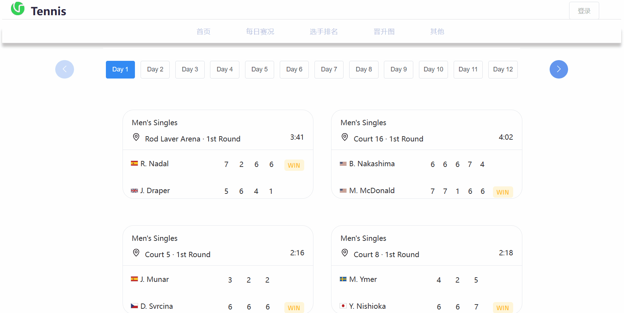This screenshot has width=624, height=313.
Task: Click Men's Singles heading in Ymer card
Action: pos(363,238)
